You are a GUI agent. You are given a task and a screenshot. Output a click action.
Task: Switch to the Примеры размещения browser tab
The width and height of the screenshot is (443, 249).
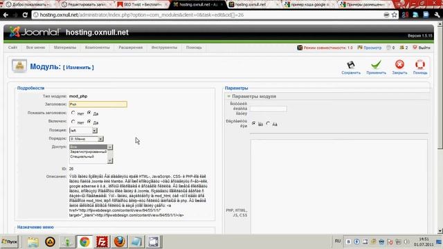[x=365, y=5]
